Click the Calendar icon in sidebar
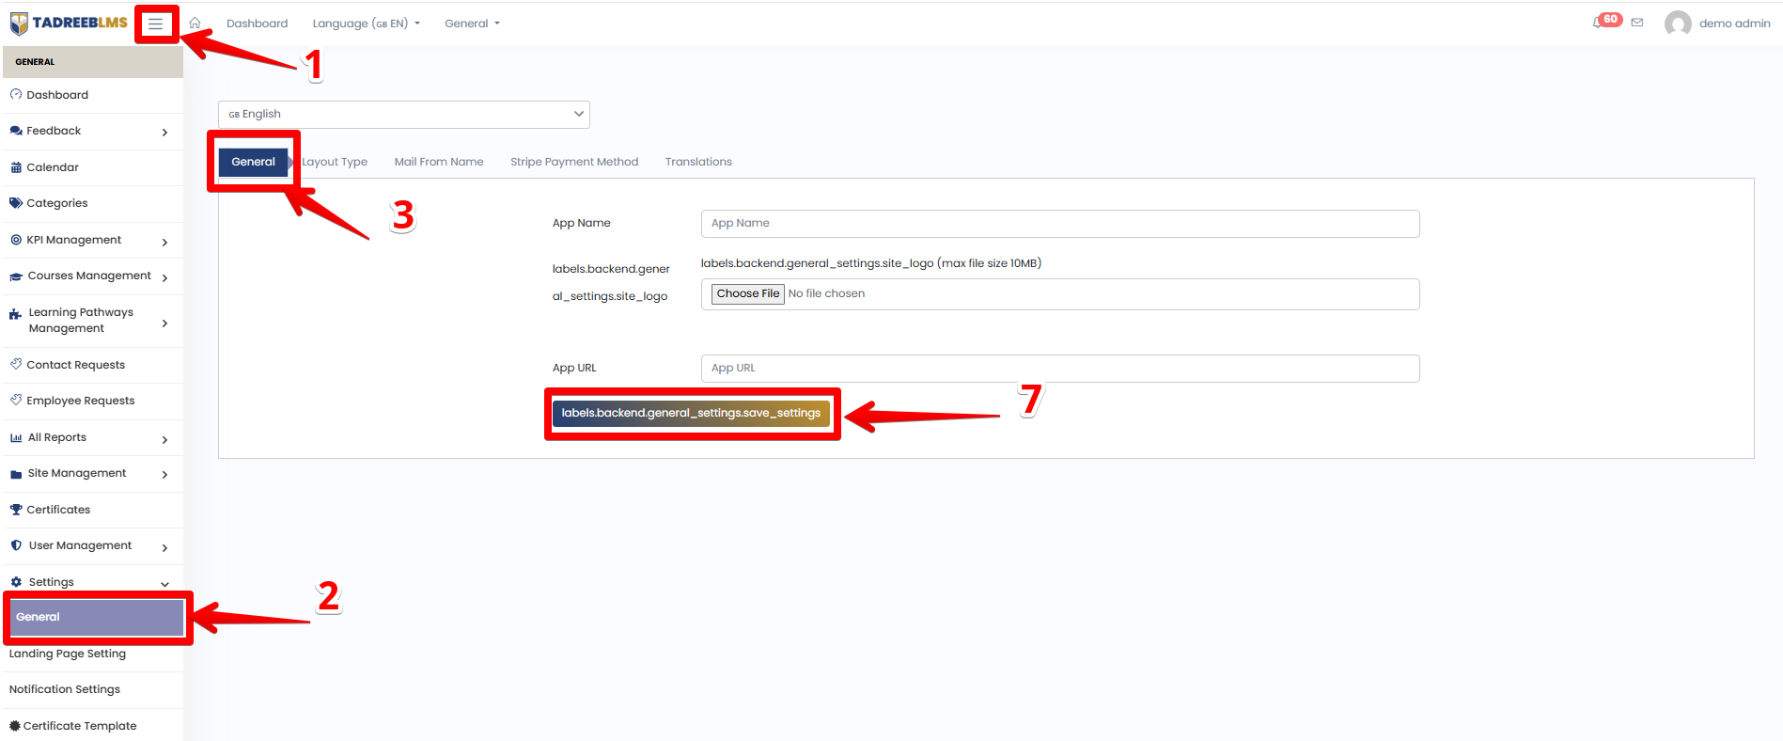This screenshot has height=741, width=1783. 16,167
